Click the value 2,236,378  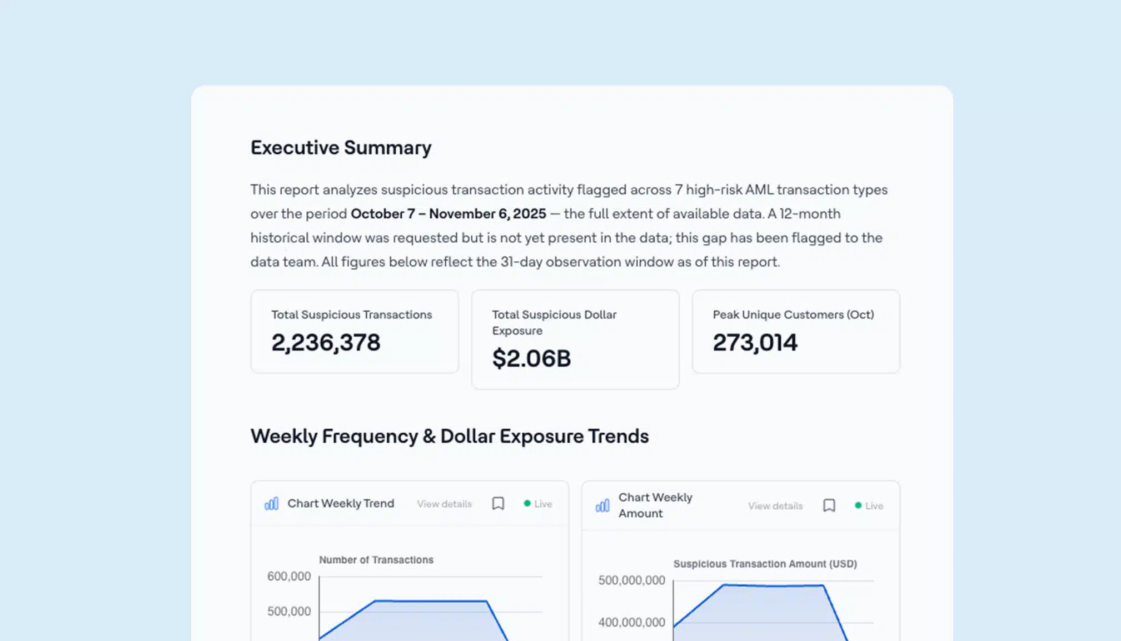[326, 343]
